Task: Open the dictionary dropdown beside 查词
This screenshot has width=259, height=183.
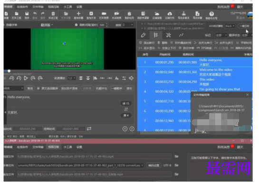Action: click(14, 89)
